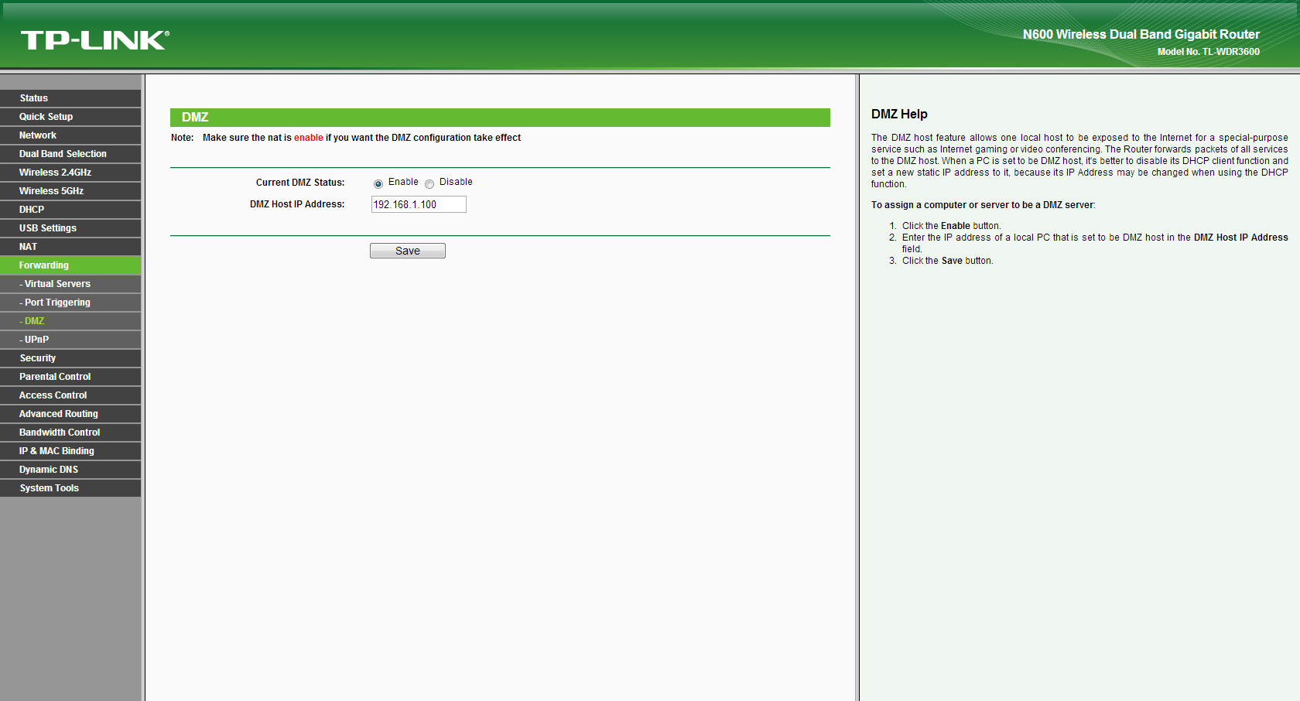This screenshot has width=1300, height=701.
Task: Click help step 'Click the Save button'
Action: (x=948, y=261)
